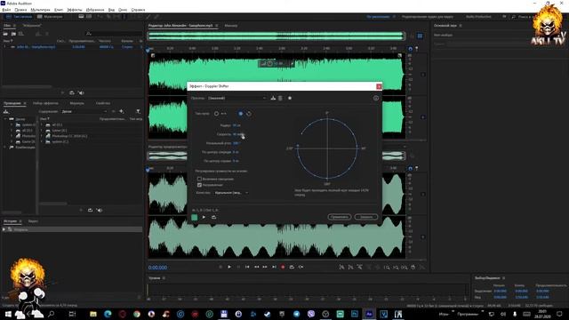This screenshot has width=569, height=320.
Task: Expand the system (C:) drive in the right list
Action: (x=42, y=142)
